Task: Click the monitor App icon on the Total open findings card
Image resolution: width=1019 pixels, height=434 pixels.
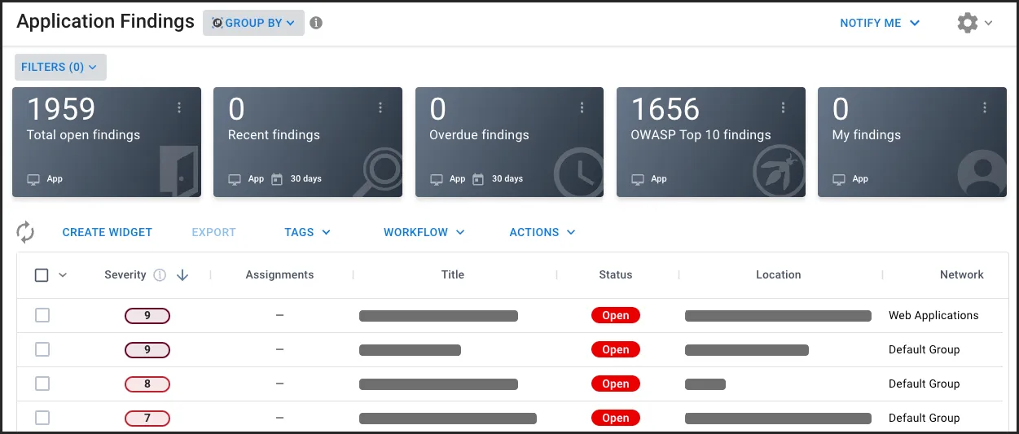Action: (x=33, y=179)
